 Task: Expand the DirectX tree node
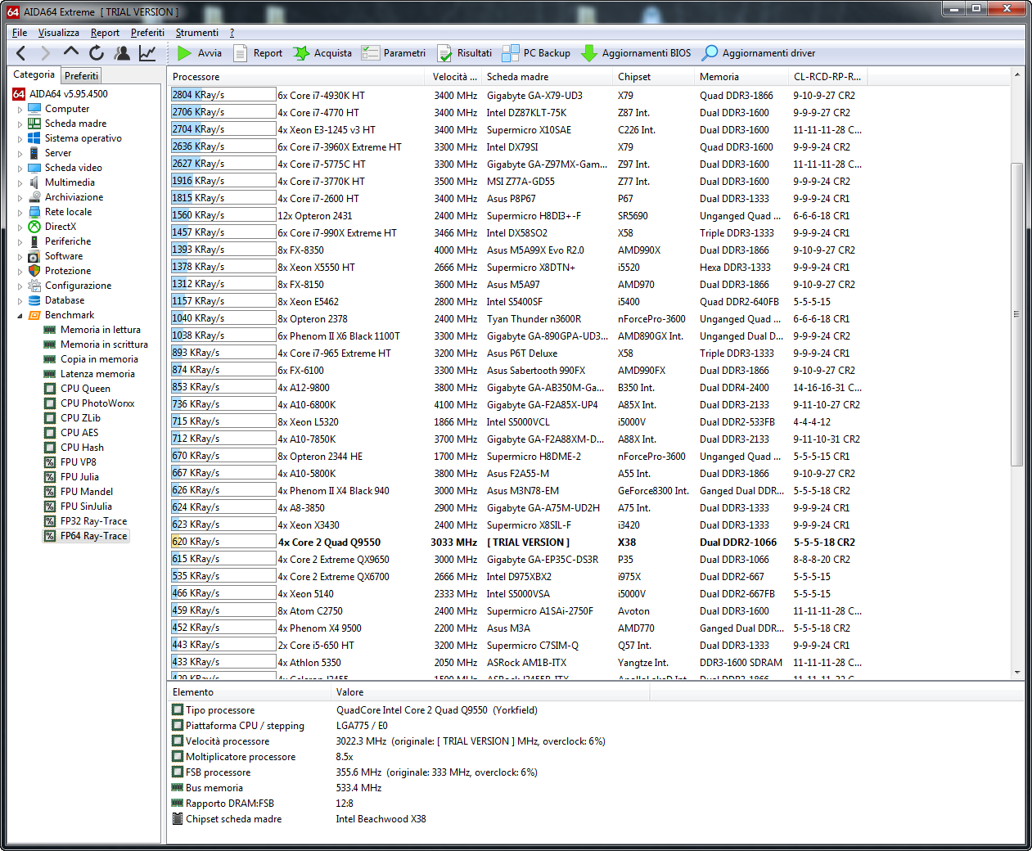(20, 227)
